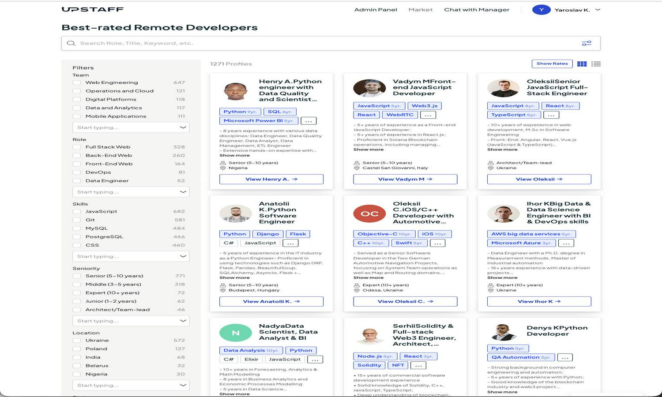Click View Ihor K button
The image size is (662, 397).
pos(539,302)
